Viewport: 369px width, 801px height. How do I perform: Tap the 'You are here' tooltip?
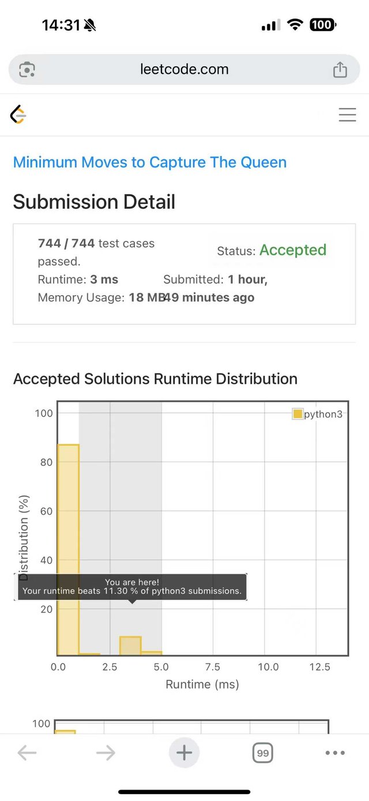132,587
